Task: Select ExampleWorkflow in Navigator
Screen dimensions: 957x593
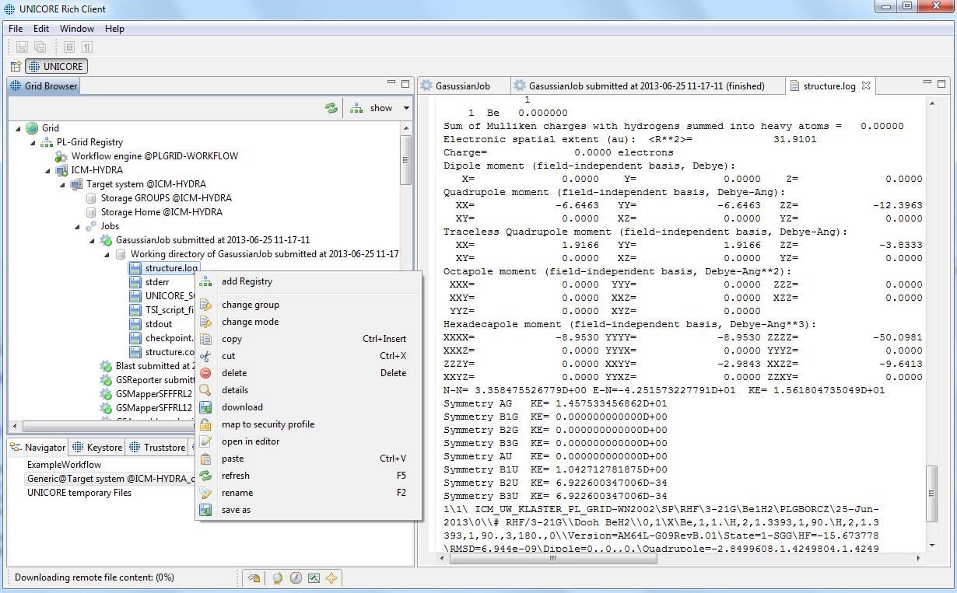Action: click(x=64, y=465)
